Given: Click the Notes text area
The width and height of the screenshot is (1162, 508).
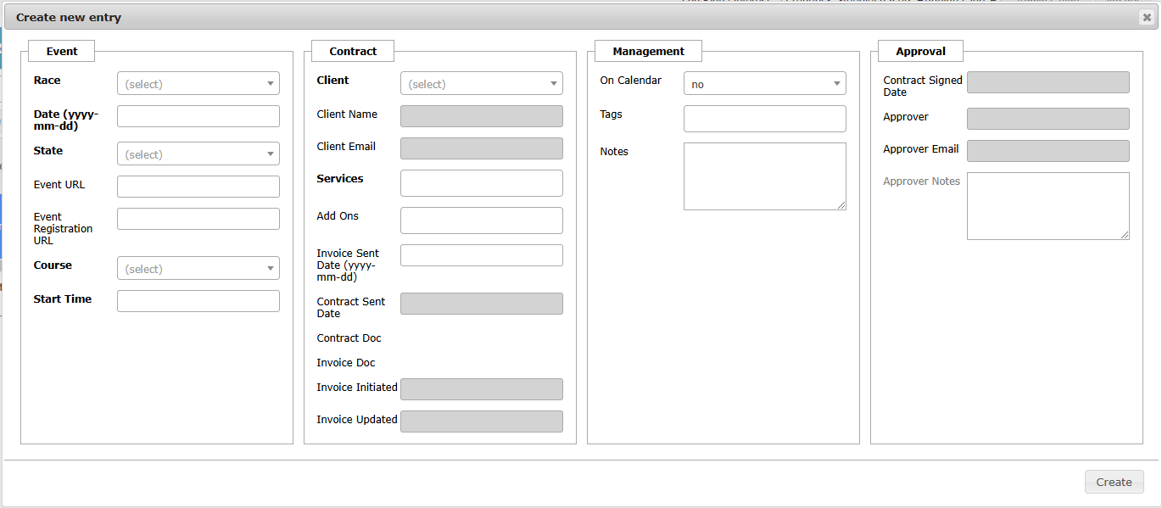Looking at the screenshot, I should (765, 176).
